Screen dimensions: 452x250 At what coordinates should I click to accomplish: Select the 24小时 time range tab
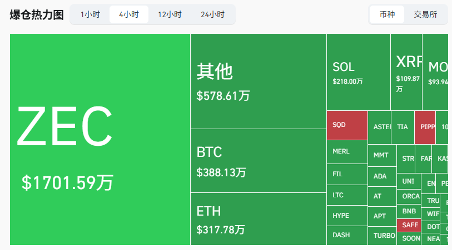[x=212, y=14]
